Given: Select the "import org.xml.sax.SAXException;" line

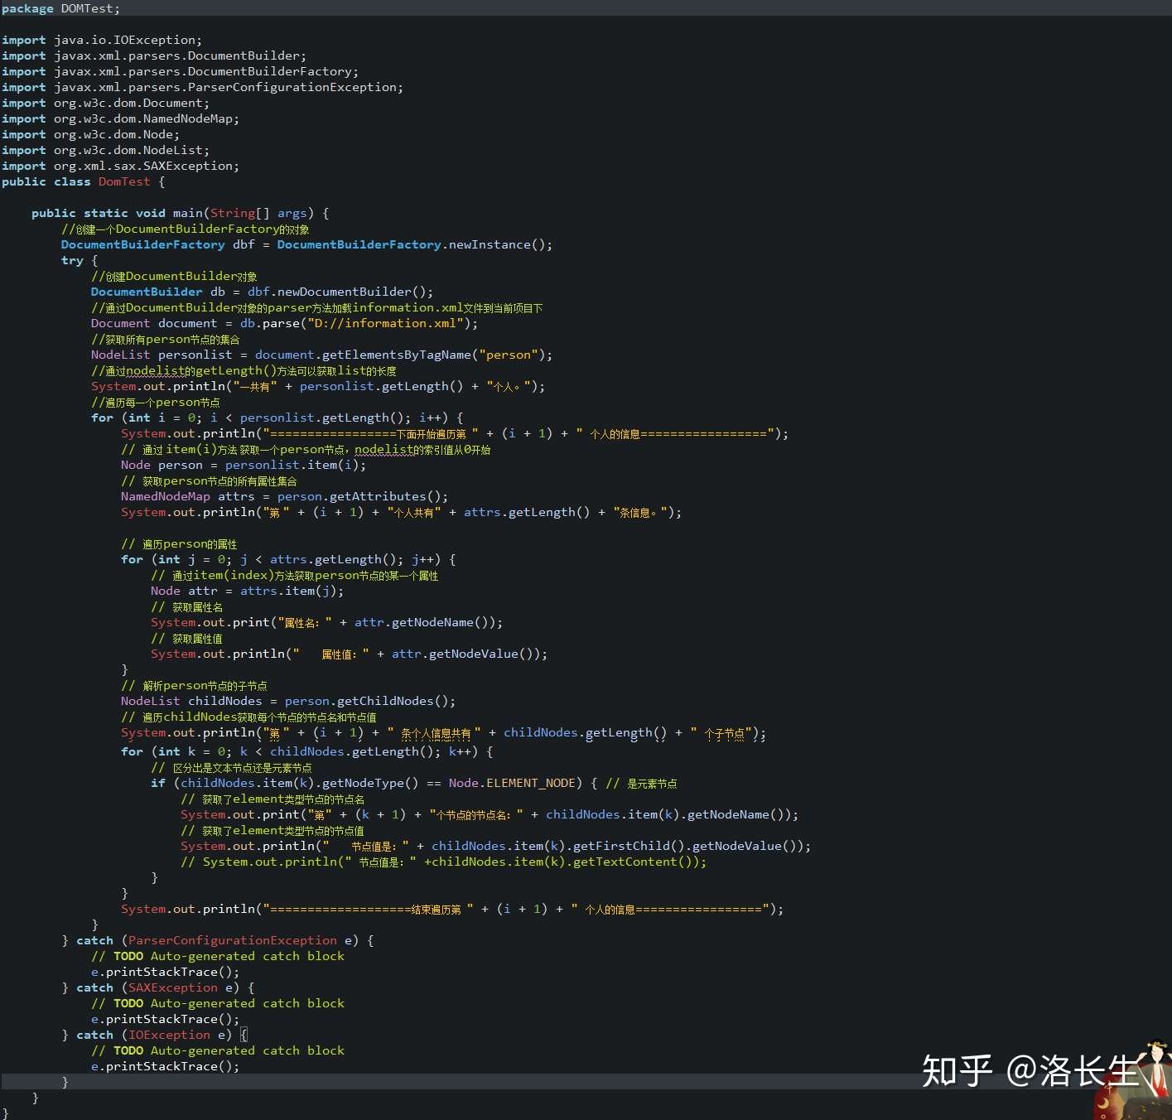Looking at the screenshot, I should [120, 166].
